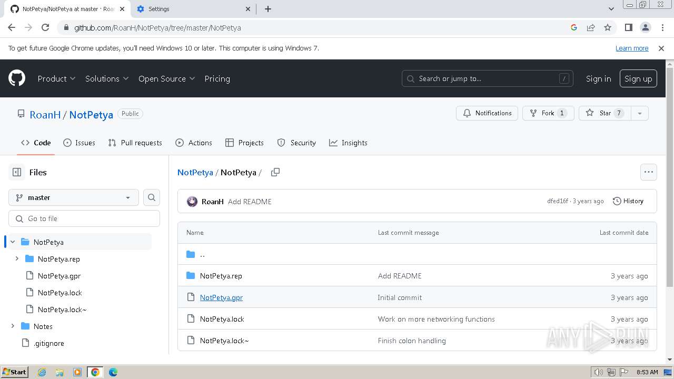Switch to the Code tab
Screen dimensions: 674x379
pyautogui.click(x=36, y=143)
